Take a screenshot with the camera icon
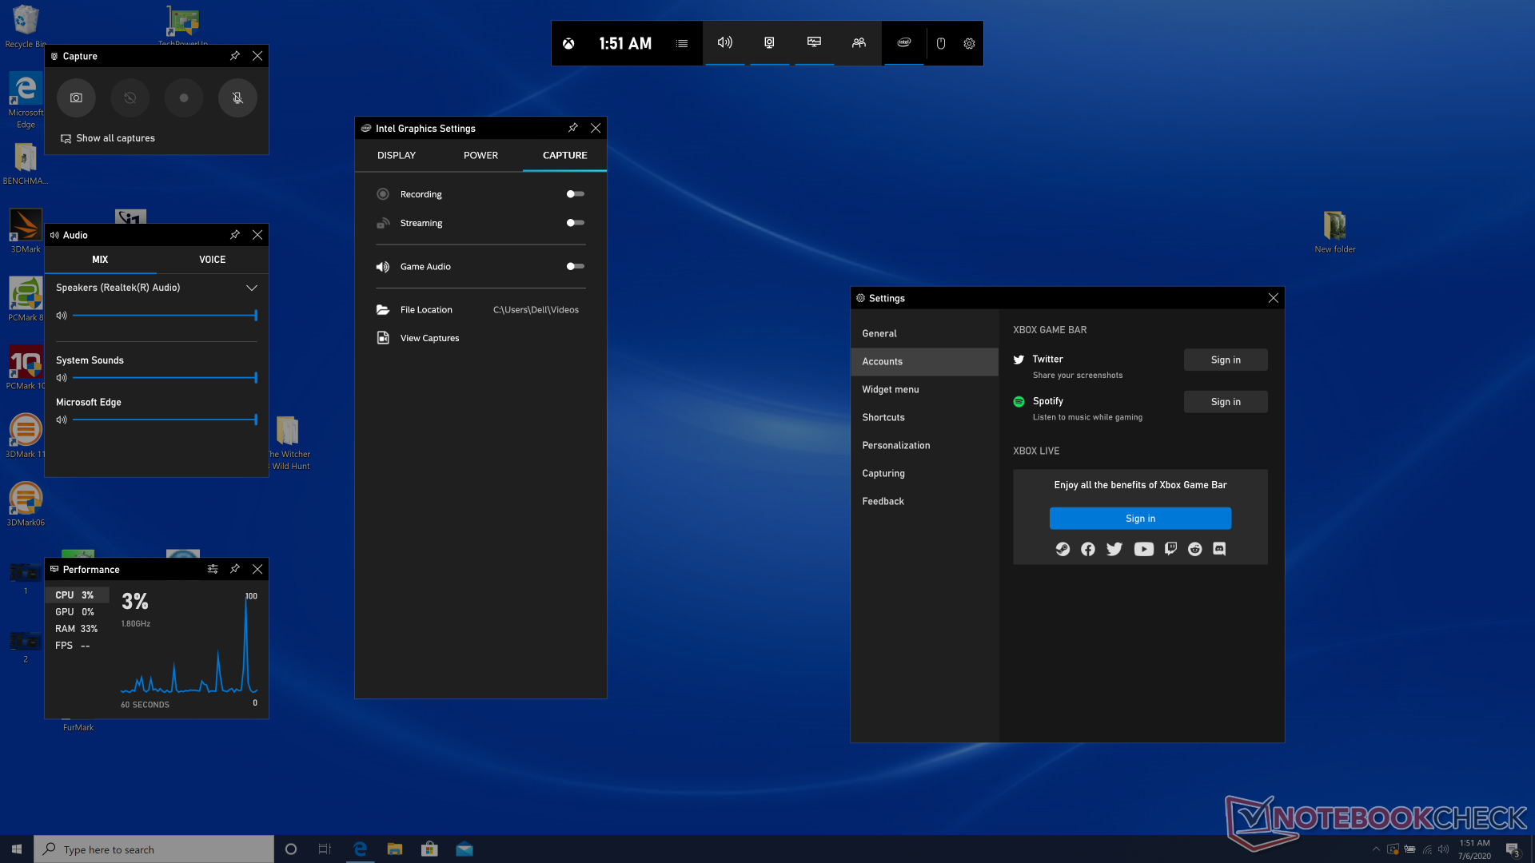Viewport: 1535px width, 863px height. coord(76,98)
